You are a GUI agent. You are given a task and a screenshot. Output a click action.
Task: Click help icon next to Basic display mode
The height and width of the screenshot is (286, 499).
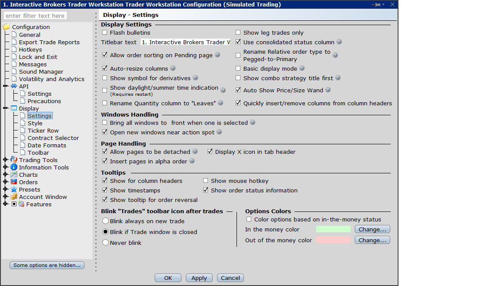click(x=302, y=68)
